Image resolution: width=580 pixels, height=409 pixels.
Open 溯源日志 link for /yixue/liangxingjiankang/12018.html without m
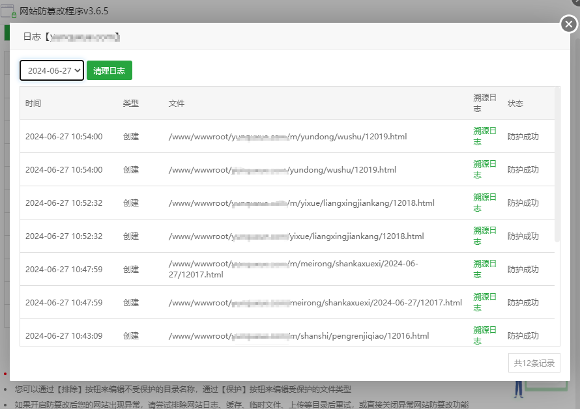[485, 236]
